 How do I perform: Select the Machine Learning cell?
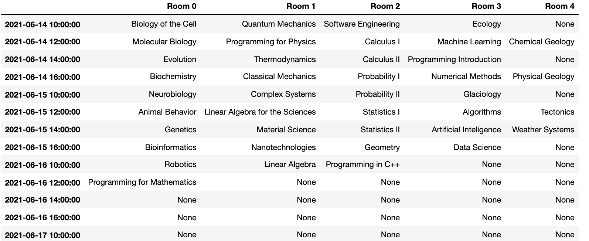[x=469, y=42]
